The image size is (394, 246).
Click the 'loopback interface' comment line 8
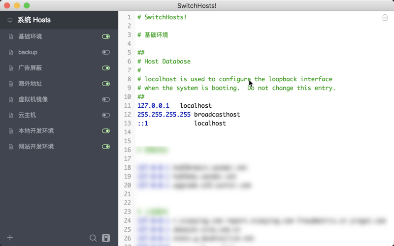click(235, 79)
